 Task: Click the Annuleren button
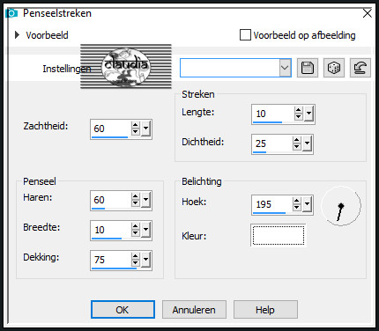pos(194,310)
